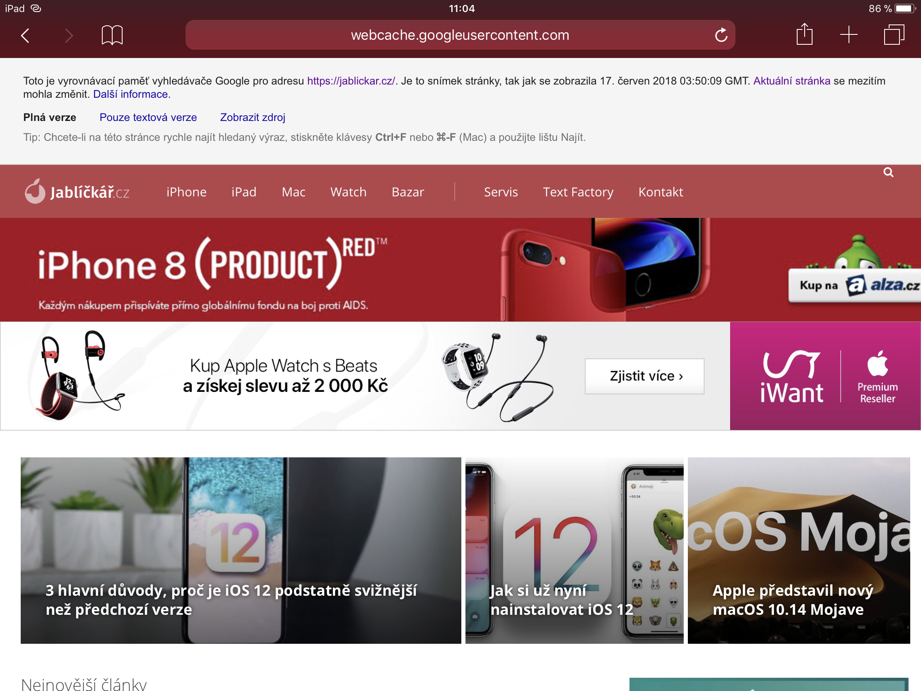
Task: Open the Watch menu section
Action: point(348,192)
